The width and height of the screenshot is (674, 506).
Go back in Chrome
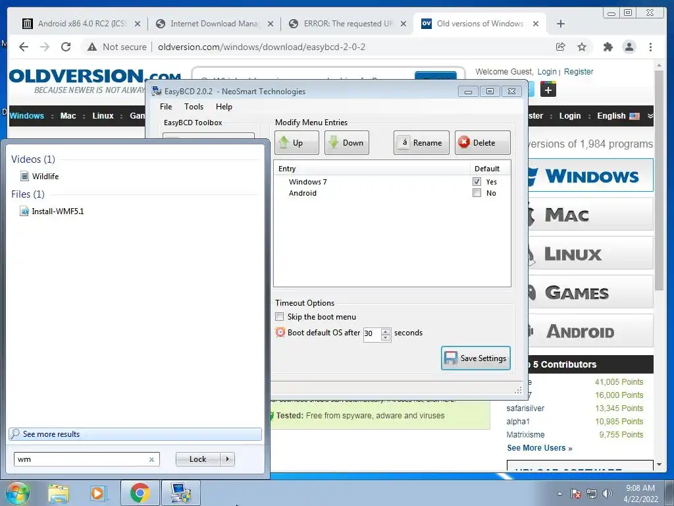click(x=24, y=47)
